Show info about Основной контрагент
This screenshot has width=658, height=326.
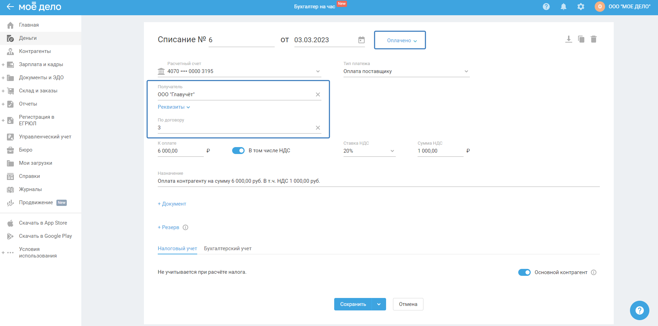point(594,272)
